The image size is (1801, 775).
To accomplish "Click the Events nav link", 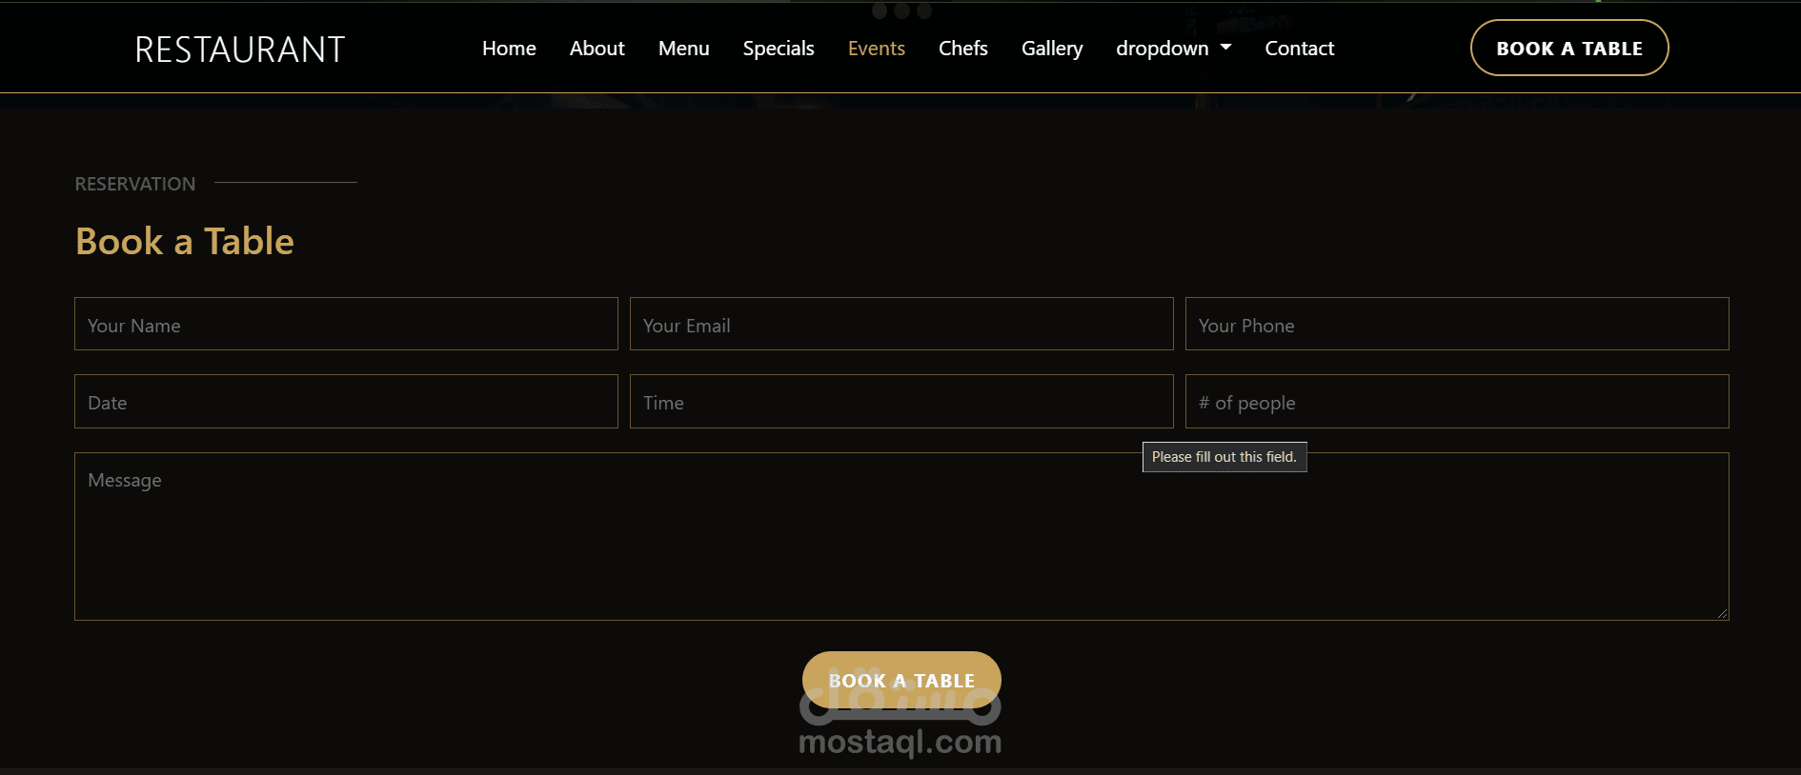I will click(877, 49).
